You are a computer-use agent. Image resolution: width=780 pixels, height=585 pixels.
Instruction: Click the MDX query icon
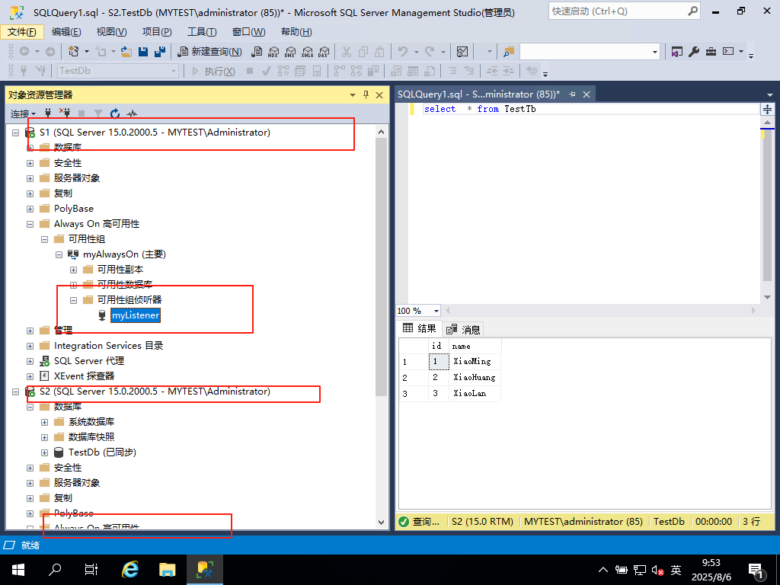[x=273, y=51]
